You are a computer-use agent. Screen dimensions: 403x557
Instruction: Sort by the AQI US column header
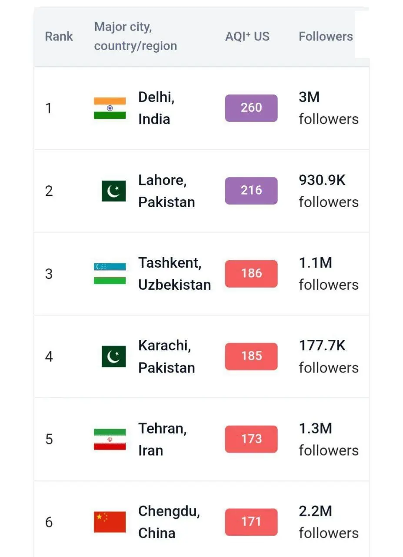coord(247,36)
